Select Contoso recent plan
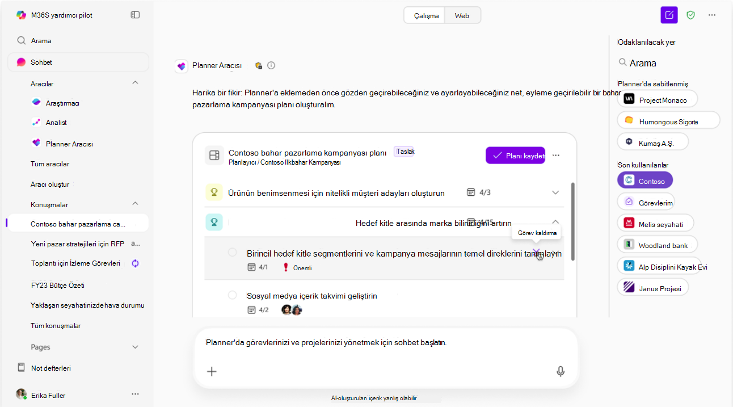The width and height of the screenshot is (733, 407). (645, 181)
